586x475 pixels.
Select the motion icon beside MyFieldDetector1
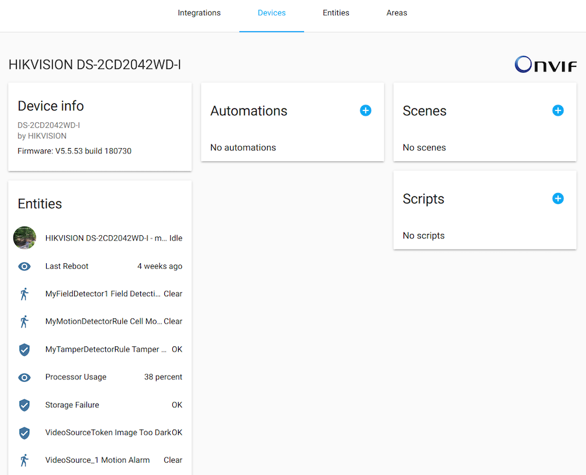(x=24, y=294)
